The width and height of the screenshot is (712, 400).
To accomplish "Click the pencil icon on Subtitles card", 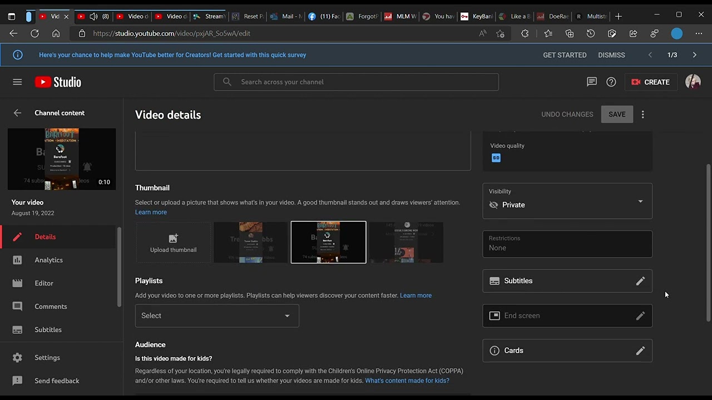I will (x=640, y=281).
